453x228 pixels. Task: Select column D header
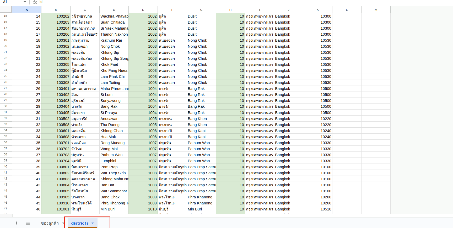114,10
